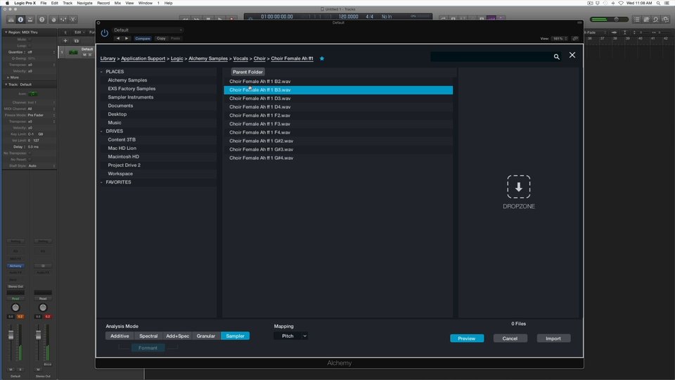Open the Mapping Pitch dropdown

(x=290, y=336)
